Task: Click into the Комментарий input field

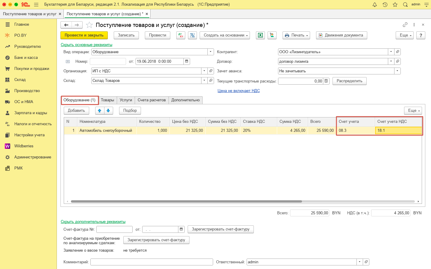Action: pos(151,262)
